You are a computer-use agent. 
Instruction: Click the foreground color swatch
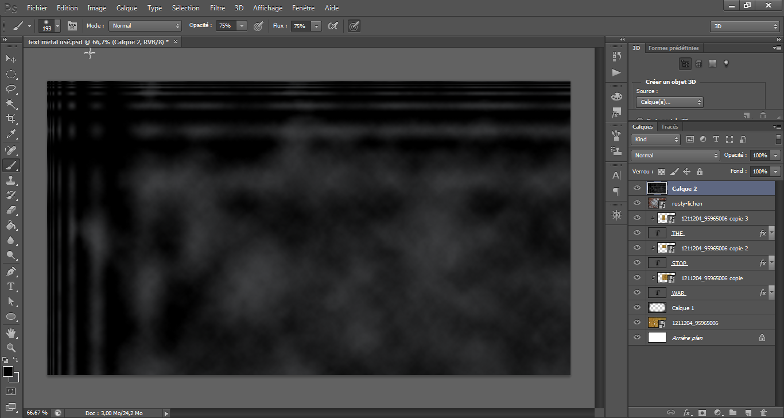(8, 371)
